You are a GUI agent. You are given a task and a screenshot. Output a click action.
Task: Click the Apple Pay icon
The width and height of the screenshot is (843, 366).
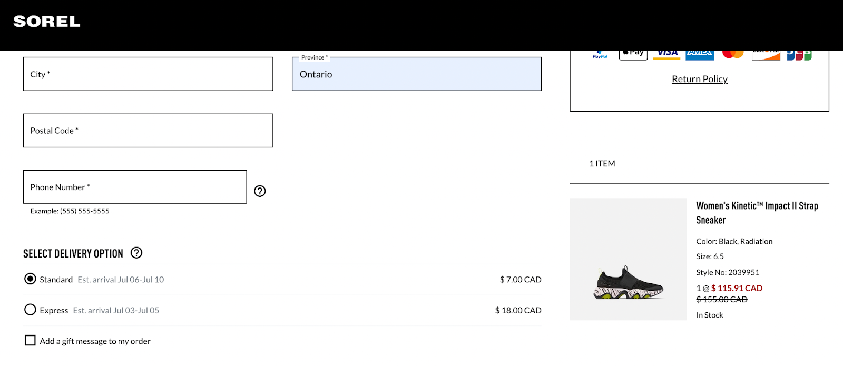tap(633, 55)
